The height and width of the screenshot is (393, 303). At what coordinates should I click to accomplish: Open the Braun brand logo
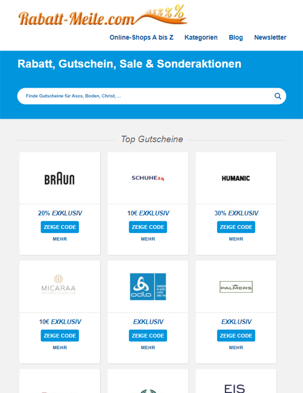tap(60, 178)
